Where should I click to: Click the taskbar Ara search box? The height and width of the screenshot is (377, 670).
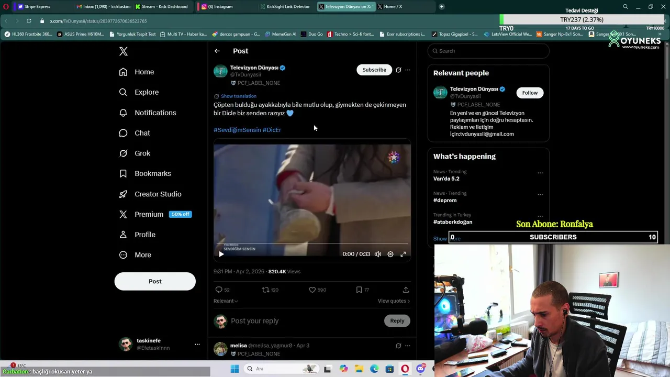281,369
